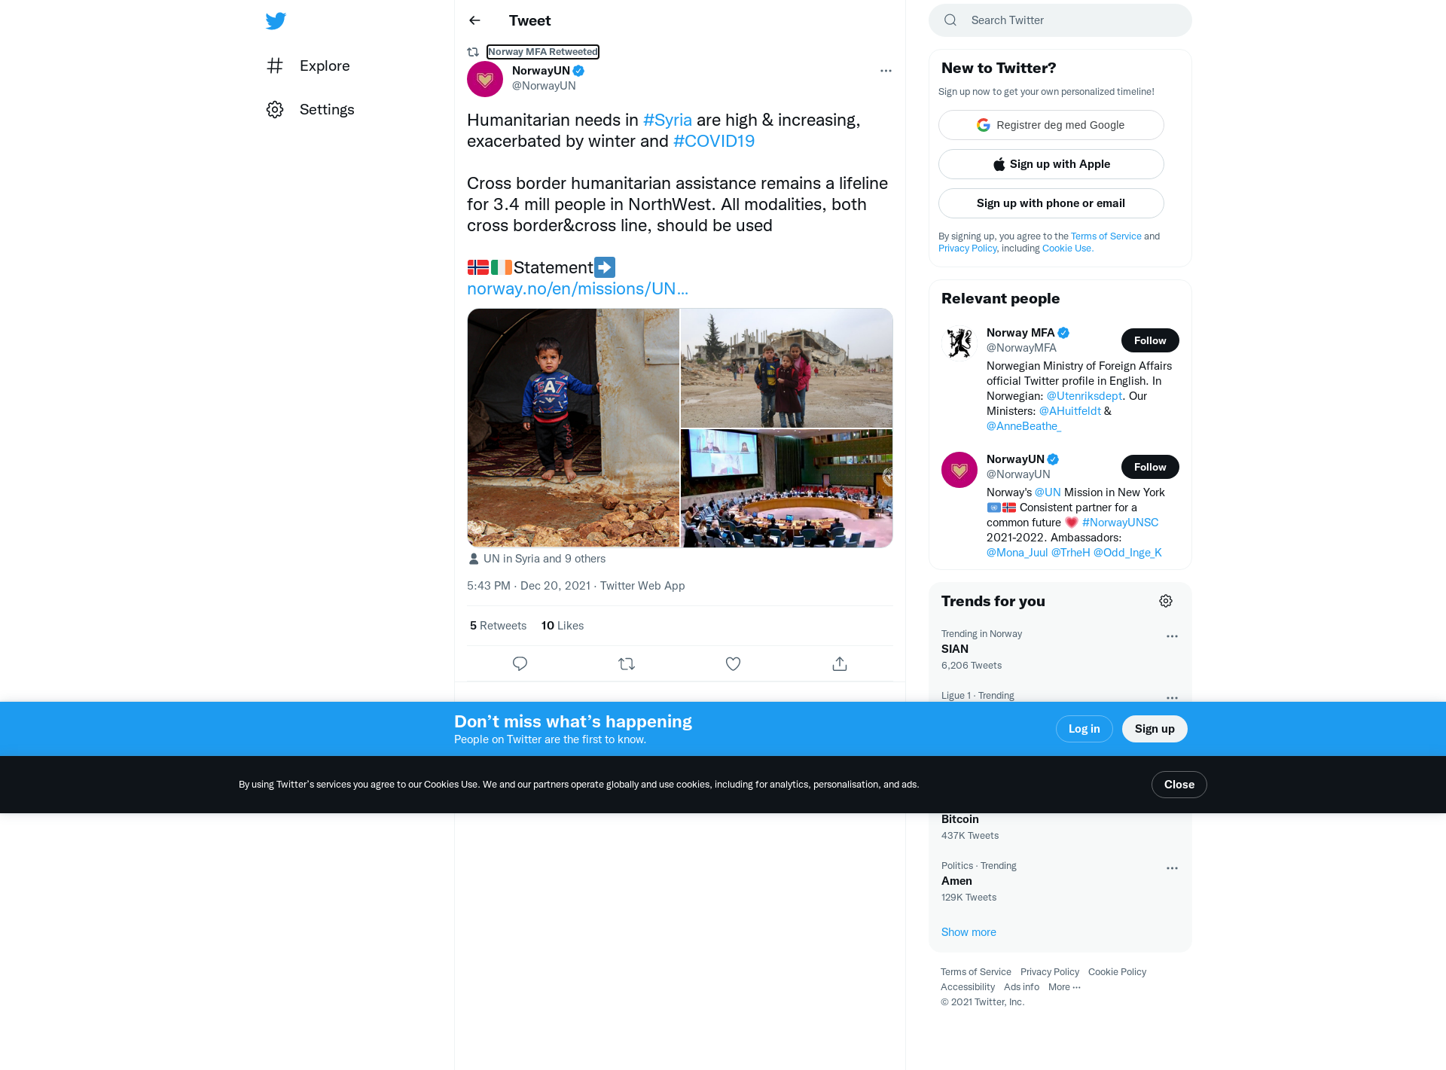Follow the Norway MFA account
Image resolution: width=1446 pixels, height=1070 pixels.
tap(1150, 340)
